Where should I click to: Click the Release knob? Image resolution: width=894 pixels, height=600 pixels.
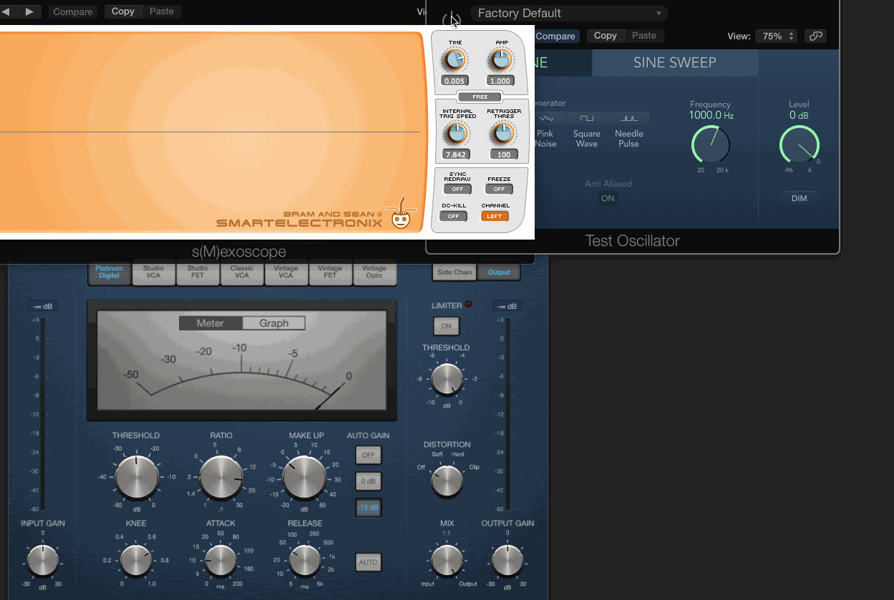(x=305, y=561)
